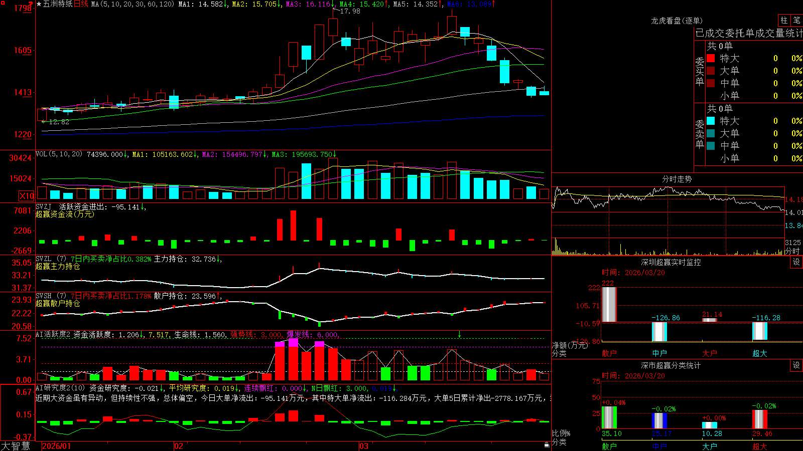Click the 分时走势 panel title
This screenshot has width=803, height=451.
[x=677, y=179]
